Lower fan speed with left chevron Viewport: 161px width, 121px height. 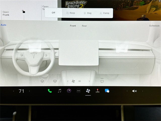coord(68,81)
